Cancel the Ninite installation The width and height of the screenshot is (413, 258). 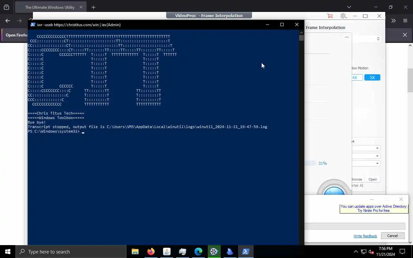(392, 236)
